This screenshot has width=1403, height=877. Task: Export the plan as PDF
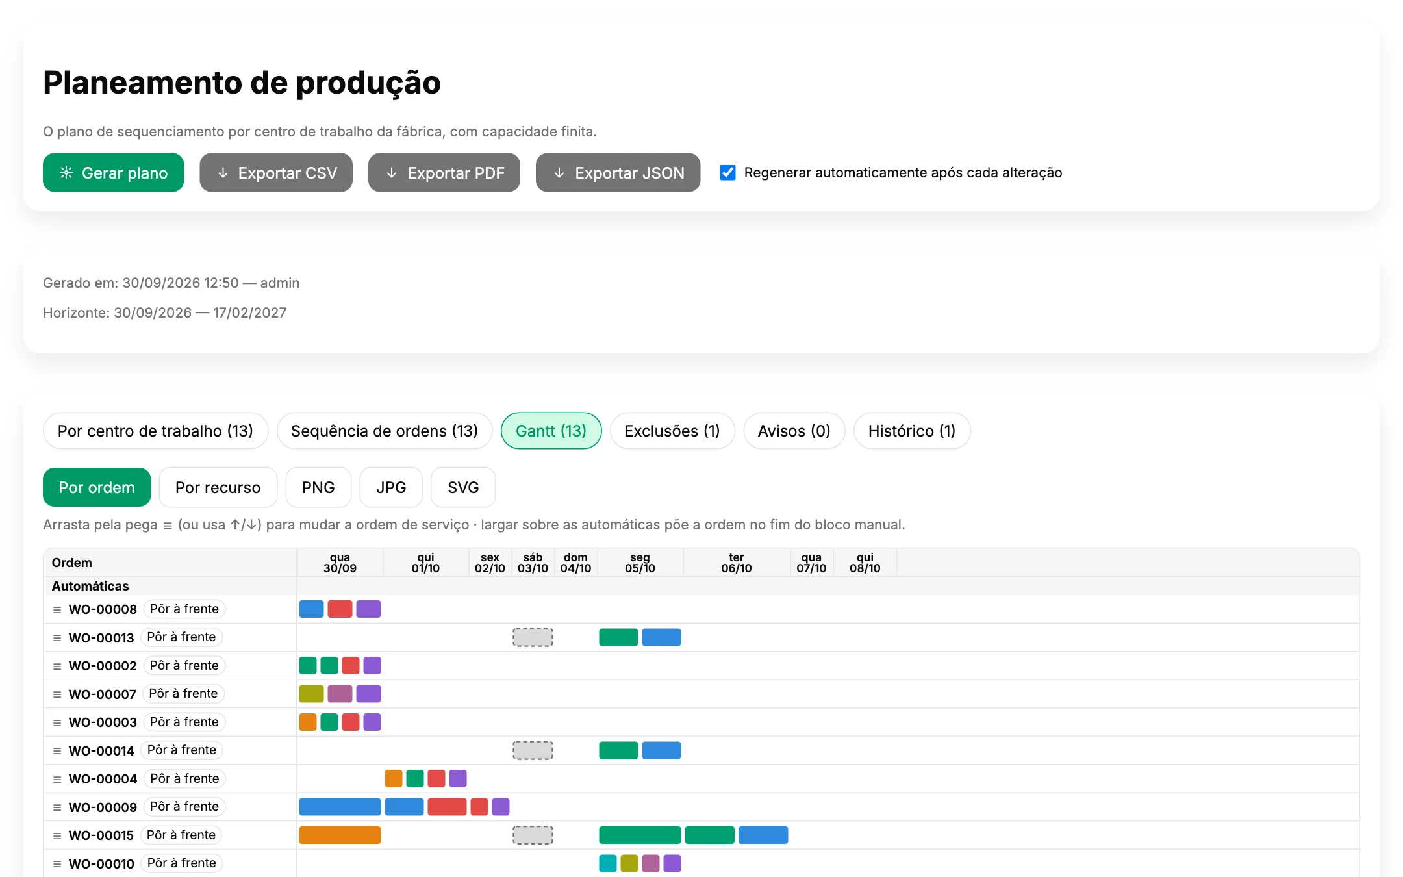[444, 173]
